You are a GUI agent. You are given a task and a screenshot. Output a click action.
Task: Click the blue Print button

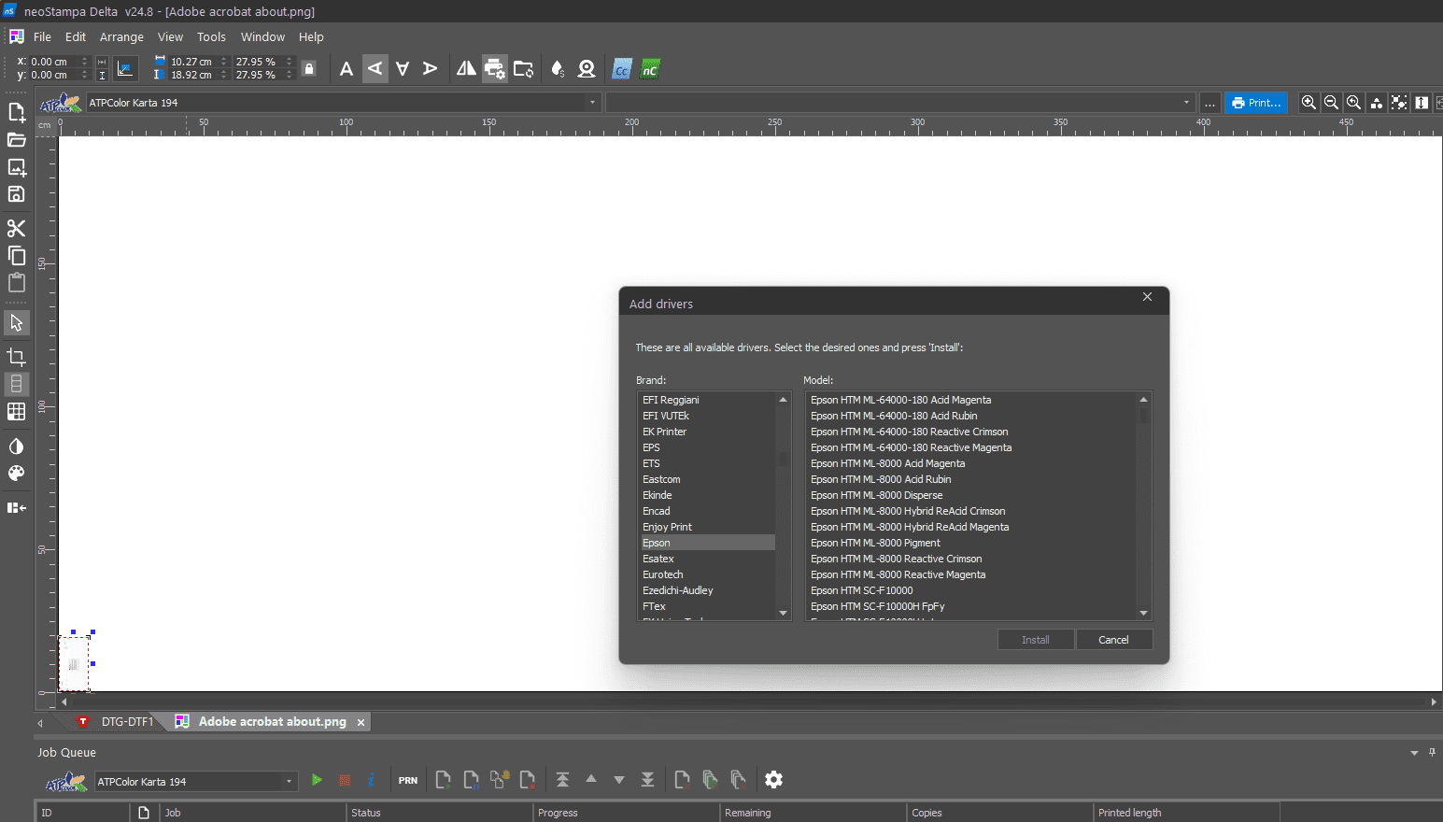pos(1255,103)
